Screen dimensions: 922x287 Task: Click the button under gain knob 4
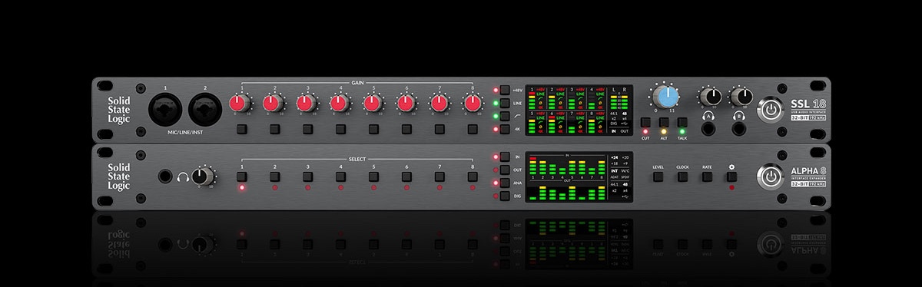(x=340, y=128)
